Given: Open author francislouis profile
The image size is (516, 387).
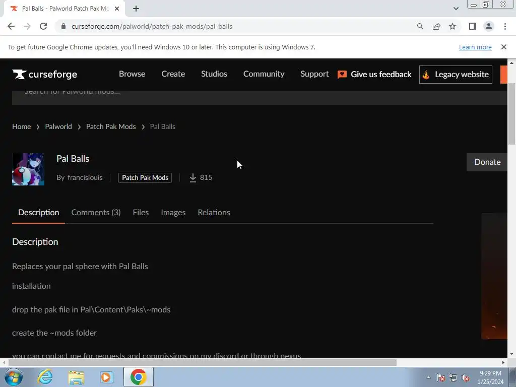Looking at the screenshot, I should [x=85, y=177].
